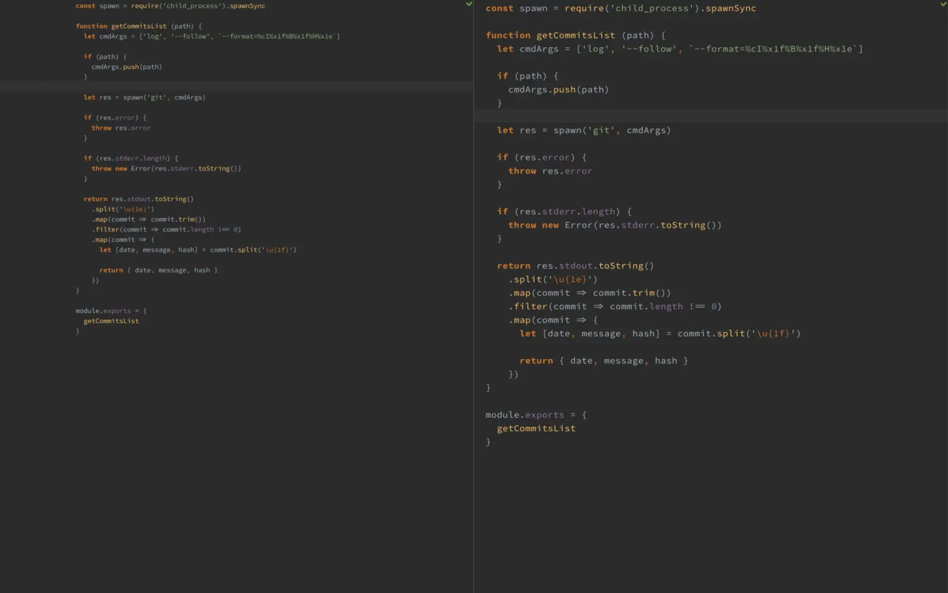The width and height of the screenshot is (948, 593).
Task: Click '.map(commit => {' line in left editor
Action: 123,240
